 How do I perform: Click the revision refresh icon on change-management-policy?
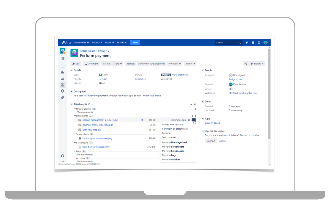[142, 120]
